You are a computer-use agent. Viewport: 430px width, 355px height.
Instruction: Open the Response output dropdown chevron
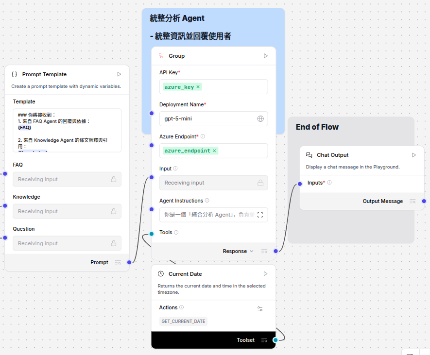click(x=252, y=251)
